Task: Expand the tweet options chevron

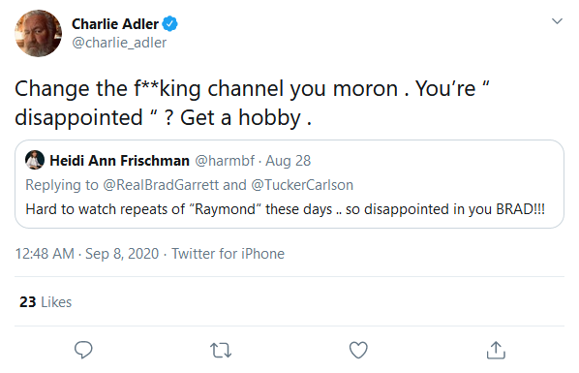Action: point(557,21)
